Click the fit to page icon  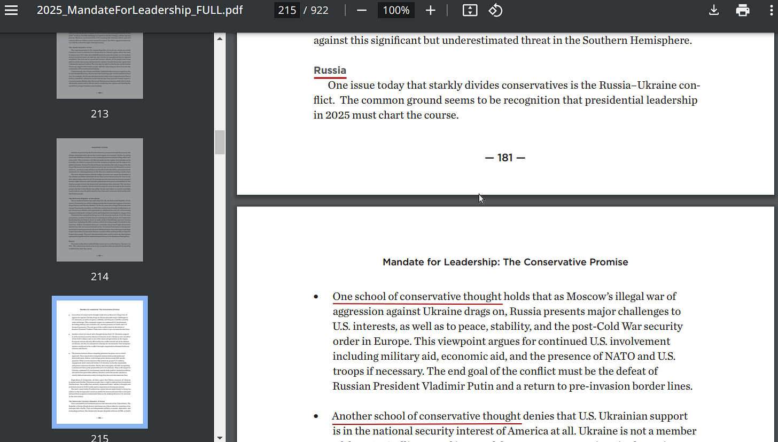470,10
